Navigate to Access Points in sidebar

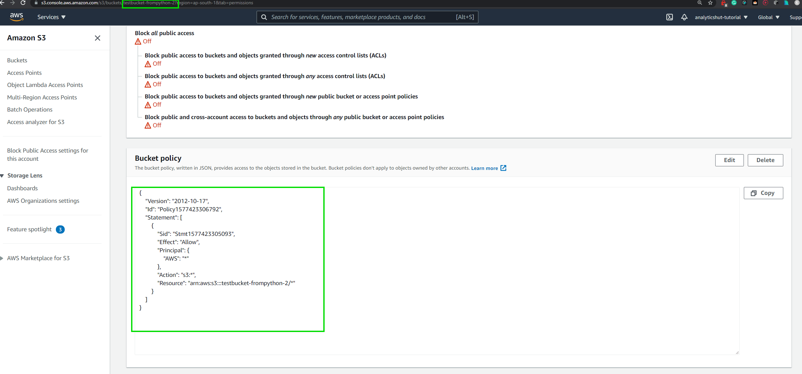click(x=24, y=73)
